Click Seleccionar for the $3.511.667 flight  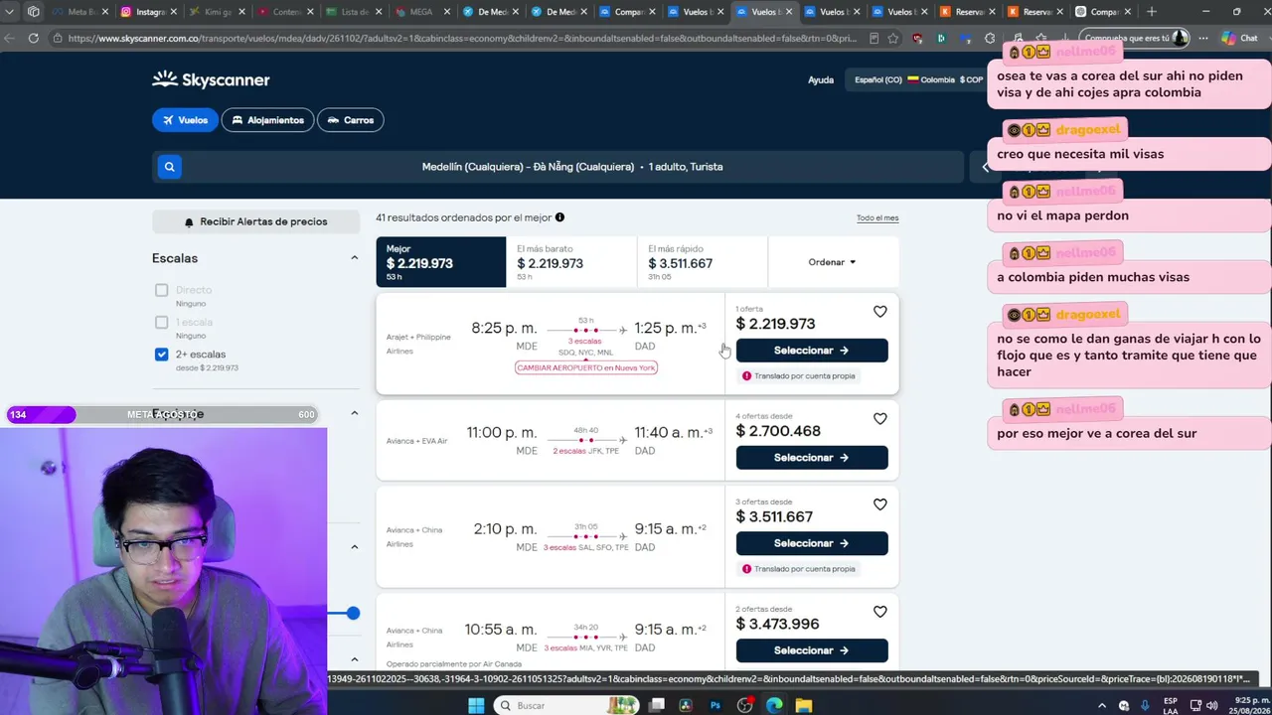coord(812,543)
